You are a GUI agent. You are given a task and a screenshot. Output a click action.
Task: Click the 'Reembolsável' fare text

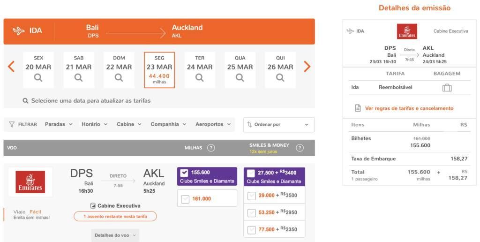(395, 87)
